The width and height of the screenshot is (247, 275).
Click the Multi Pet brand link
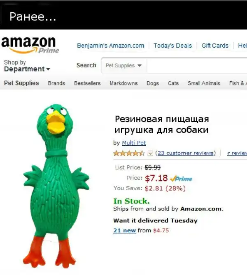134,143
